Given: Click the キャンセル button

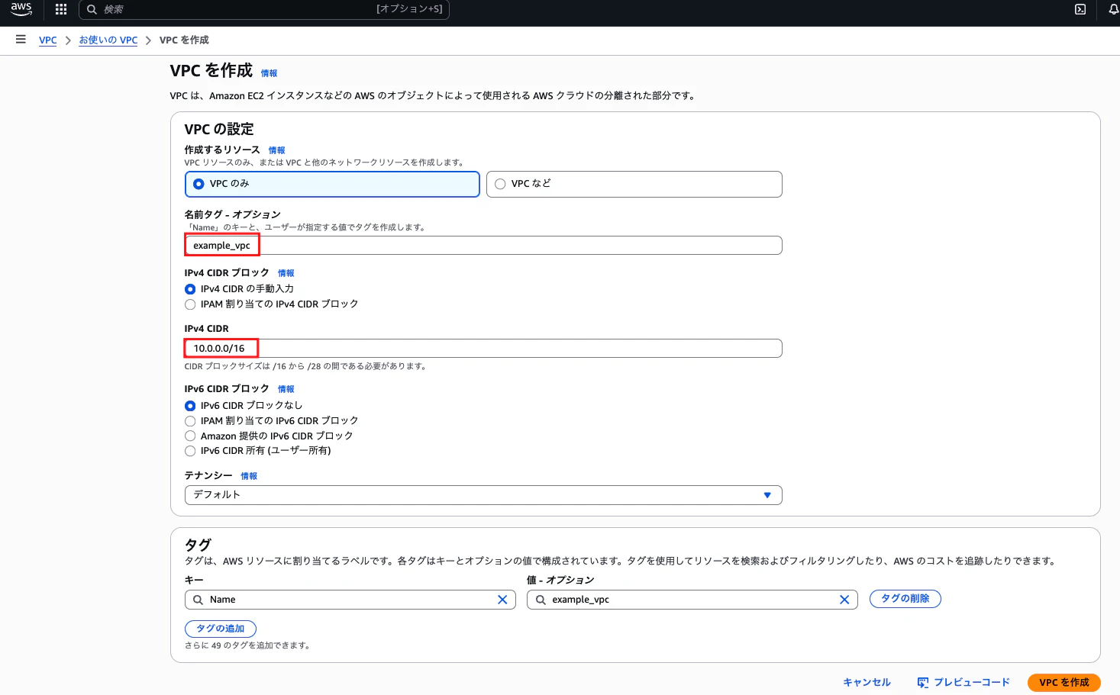Looking at the screenshot, I should pyautogui.click(x=867, y=683).
